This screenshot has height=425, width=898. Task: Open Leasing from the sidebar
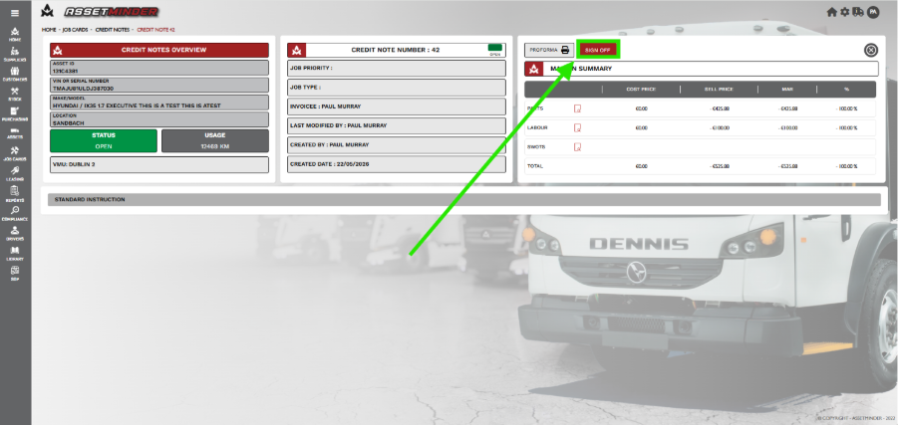15,174
